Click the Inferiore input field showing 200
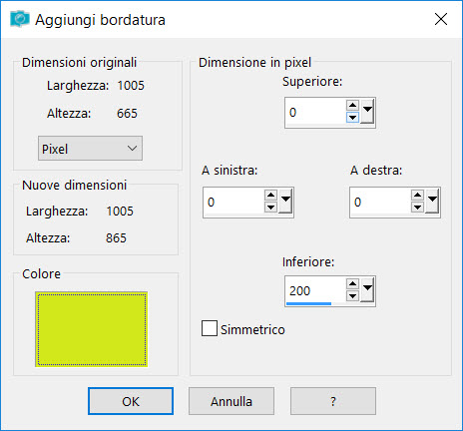The width and height of the screenshot is (463, 431). 315,290
